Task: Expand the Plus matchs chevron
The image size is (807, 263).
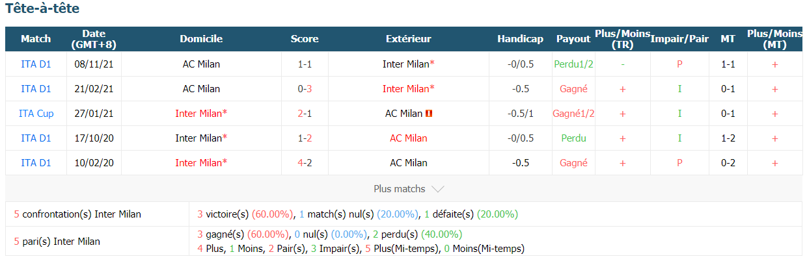Action: (438, 189)
